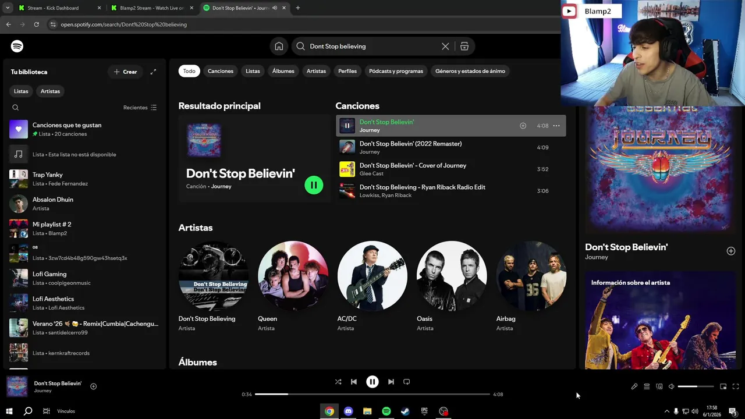
Task: Show lyrics with the microphone icon
Action: pos(634,386)
